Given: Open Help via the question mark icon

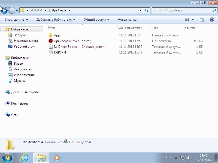Looking at the screenshot, I should [212, 20].
